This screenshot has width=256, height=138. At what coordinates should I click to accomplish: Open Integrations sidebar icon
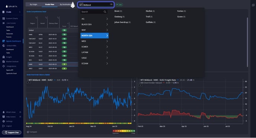(4, 66)
